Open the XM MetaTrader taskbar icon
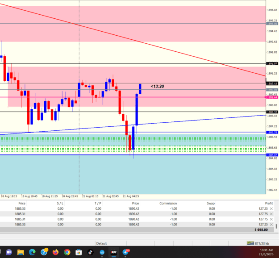 tap(114, 252)
